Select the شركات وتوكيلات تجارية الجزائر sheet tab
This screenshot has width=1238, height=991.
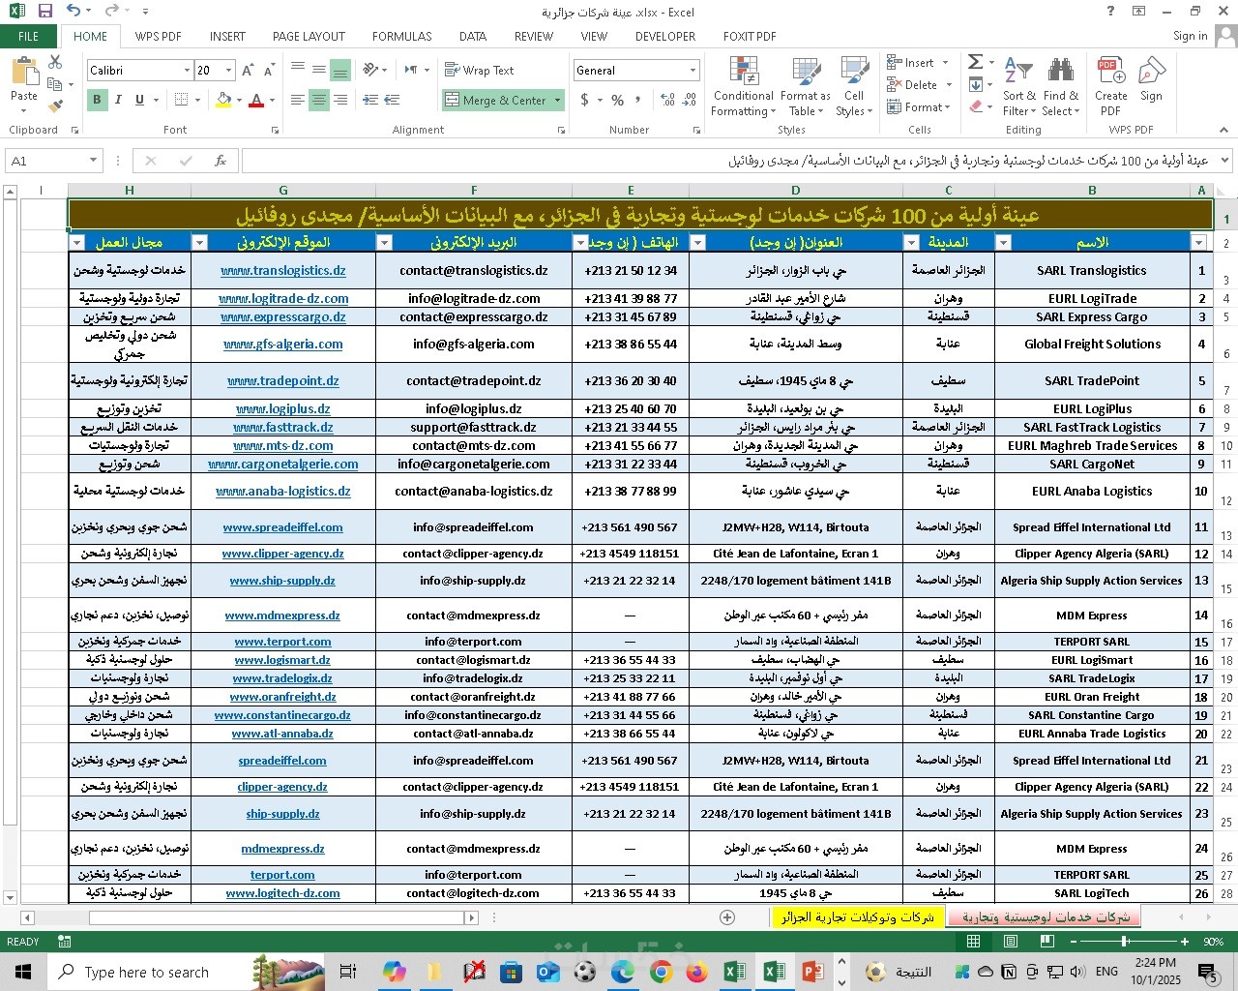(x=858, y=917)
